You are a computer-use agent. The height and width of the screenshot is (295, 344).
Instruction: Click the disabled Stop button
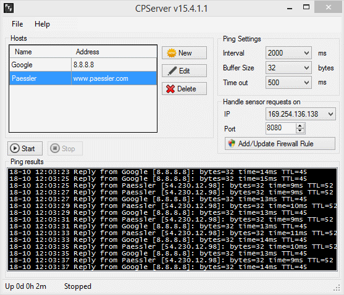tap(65, 149)
